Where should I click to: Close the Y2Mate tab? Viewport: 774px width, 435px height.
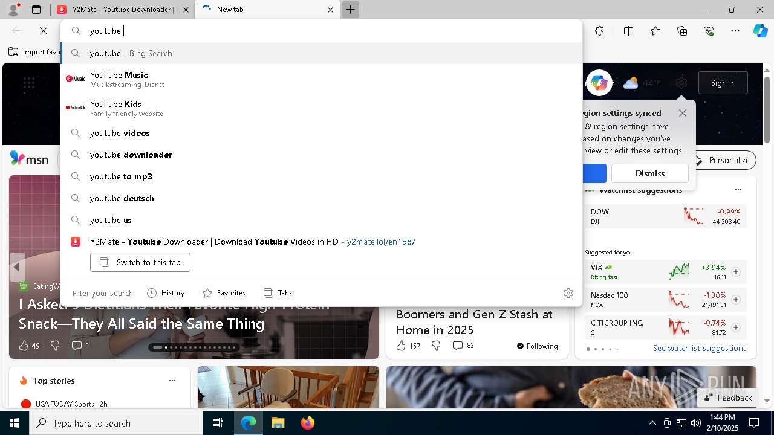point(186,10)
